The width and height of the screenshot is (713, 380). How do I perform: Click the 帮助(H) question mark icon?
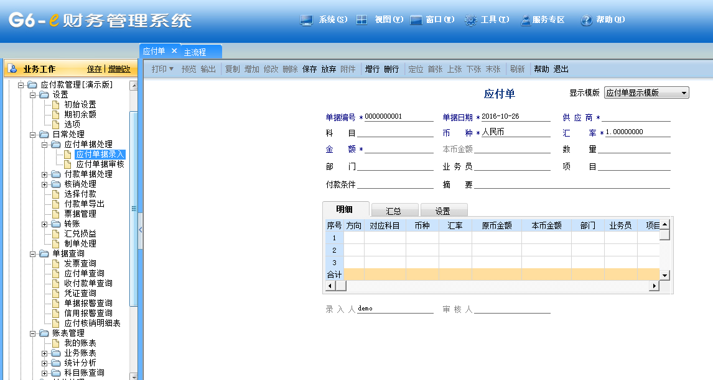(586, 20)
